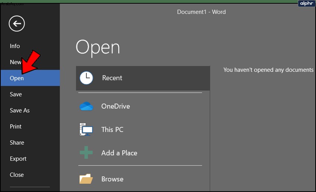Image resolution: width=316 pixels, height=192 pixels.
Task: Click the Recent clock icon
Action: [x=86, y=78]
